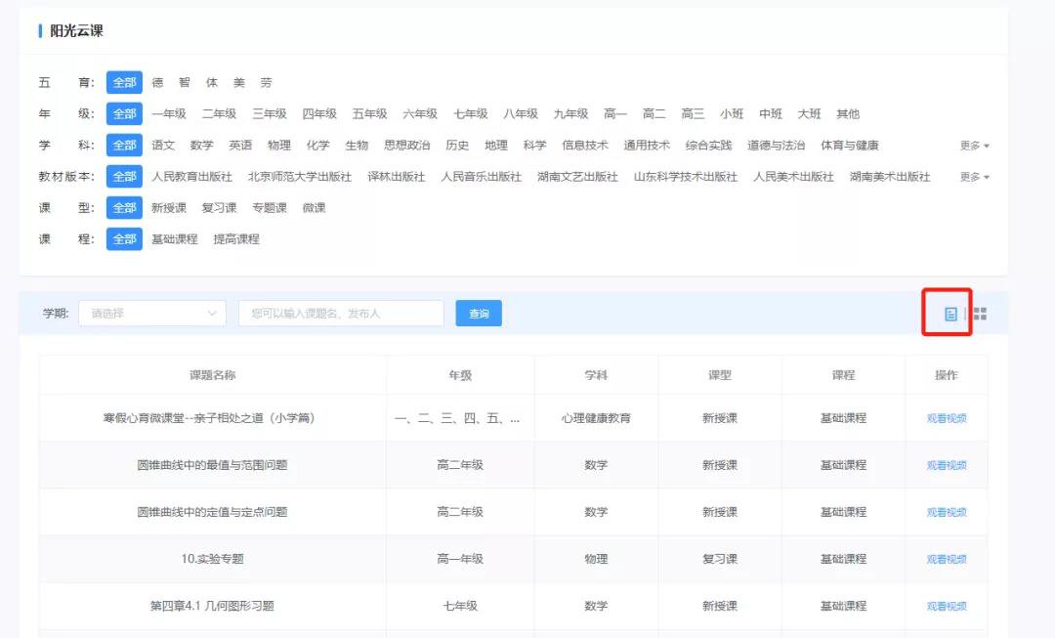Expand 更多 in the 教材版本 row
The width and height of the screenshot is (1055, 638).
[x=974, y=177]
